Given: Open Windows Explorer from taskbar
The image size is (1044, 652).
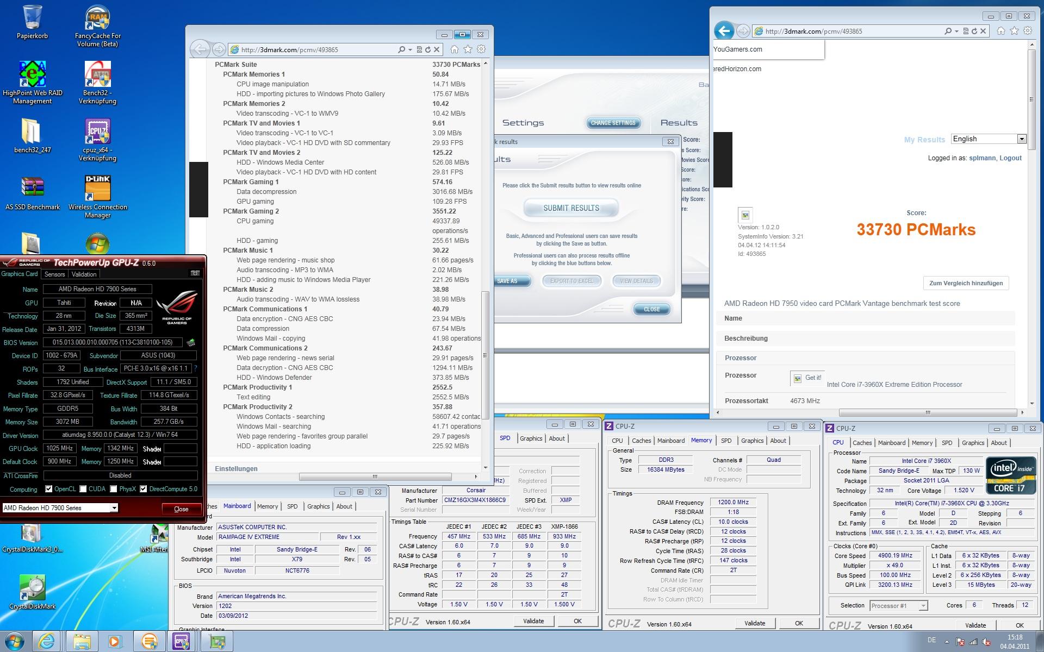Looking at the screenshot, I should click(82, 642).
